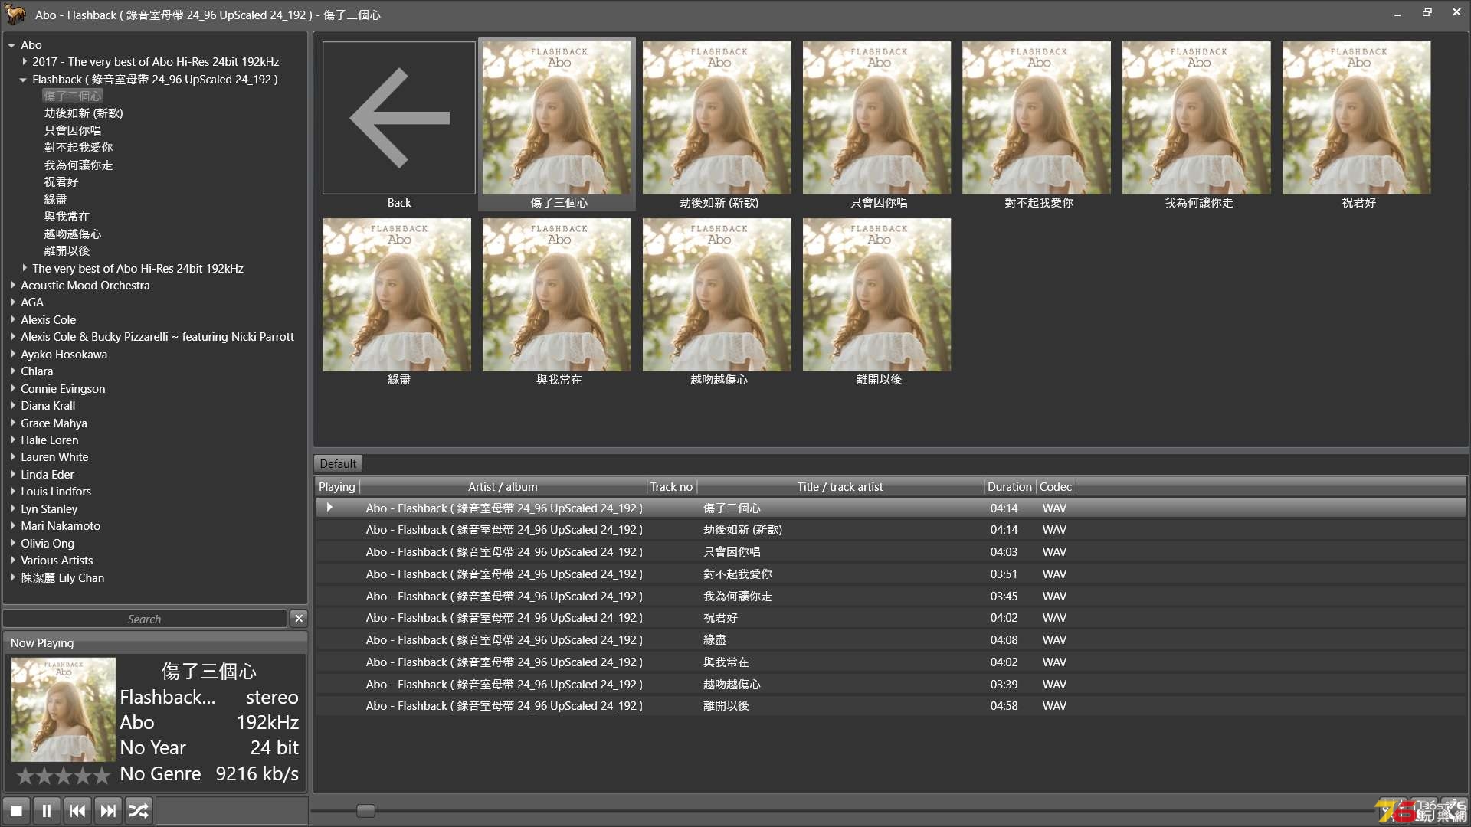Expand 陳潔麗 Lily Chan artist node
The image size is (1471, 827).
[x=13, y=577]
